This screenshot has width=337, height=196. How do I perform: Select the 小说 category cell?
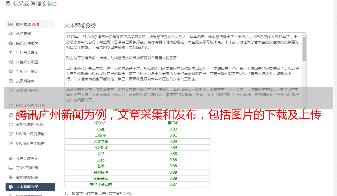tap(101, 129)
